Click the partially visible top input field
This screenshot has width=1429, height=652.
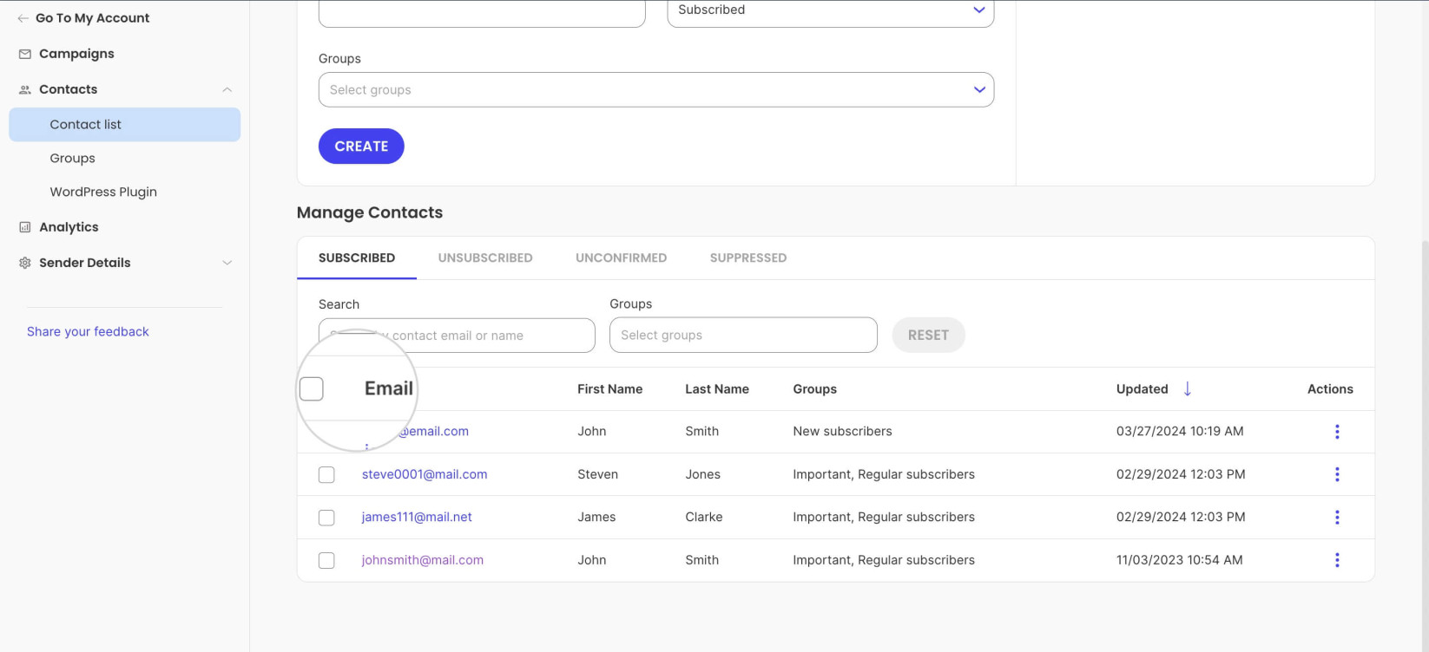(x=482, y=12)
